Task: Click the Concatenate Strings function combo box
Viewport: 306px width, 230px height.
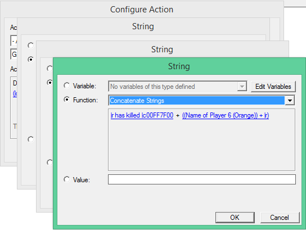Action: point(201,101)
